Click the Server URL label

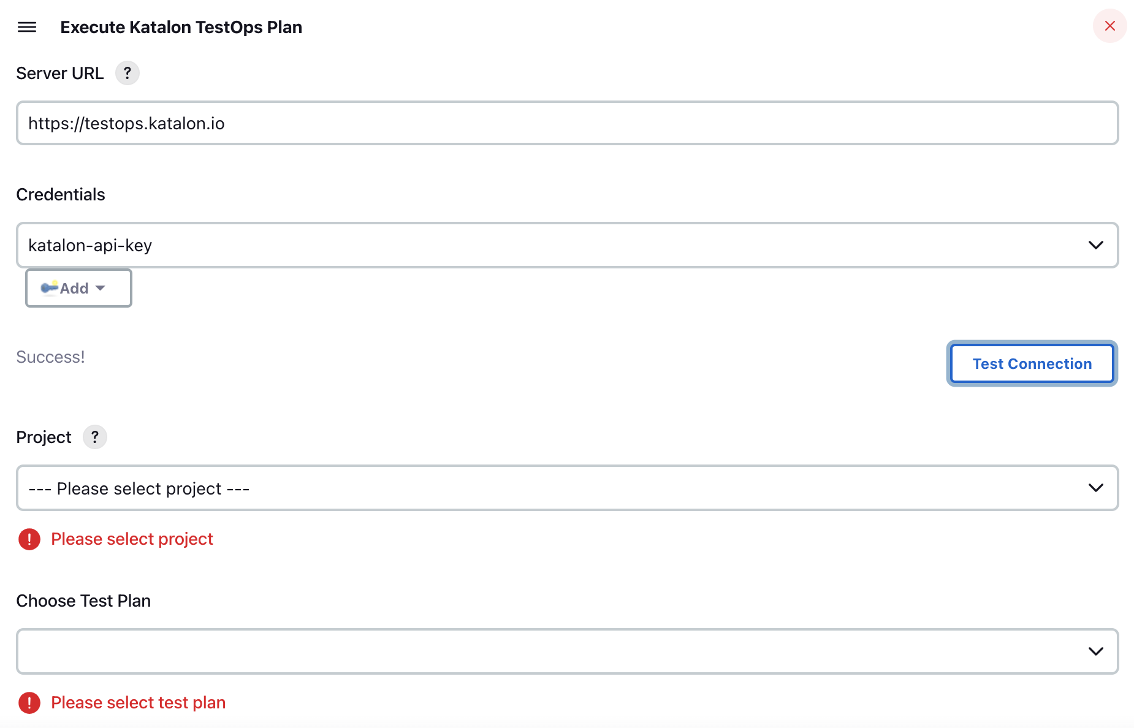pos(59,74)
